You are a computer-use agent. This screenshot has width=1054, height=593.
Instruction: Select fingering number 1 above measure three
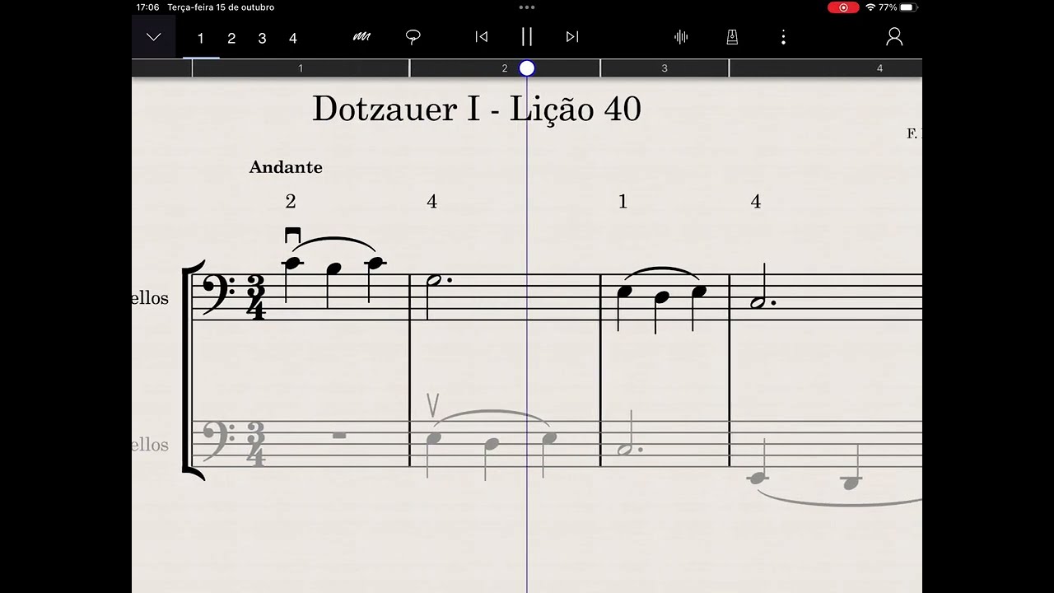(623, 202)
